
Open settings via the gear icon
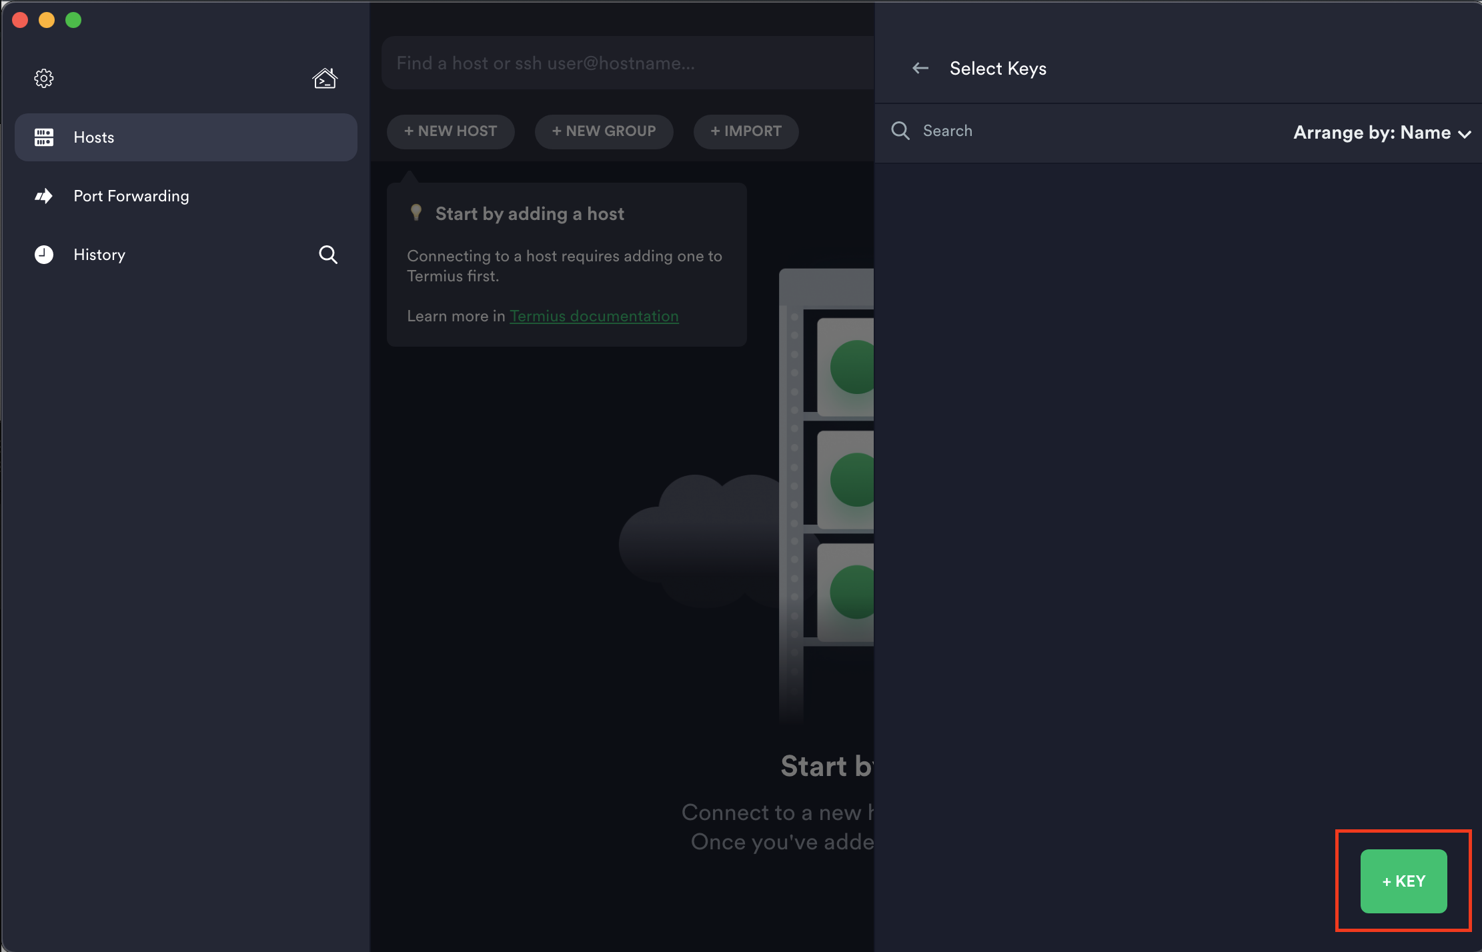pyautogui.click(x=44, y=79)
